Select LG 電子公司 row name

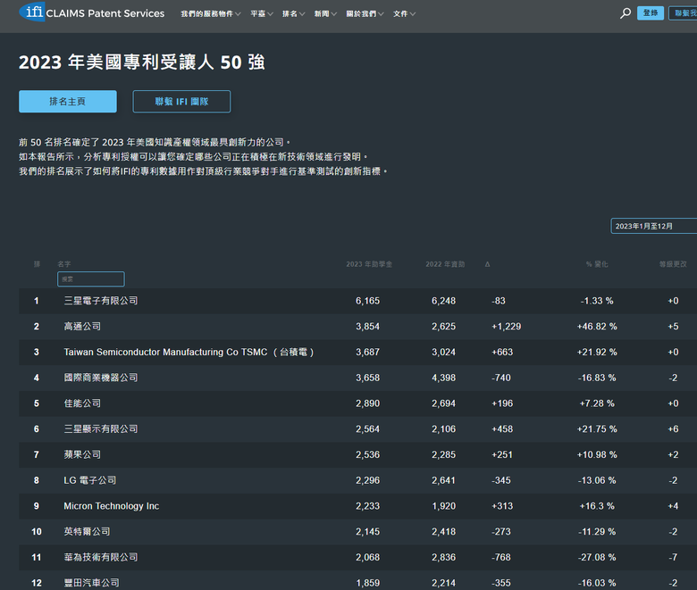click(x=89, y=480)
